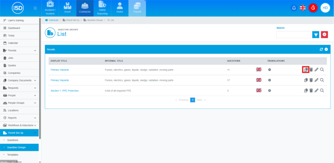Copy the Primary Hazards group with 17 questions
Screen dimensions: 334x163
306,80
